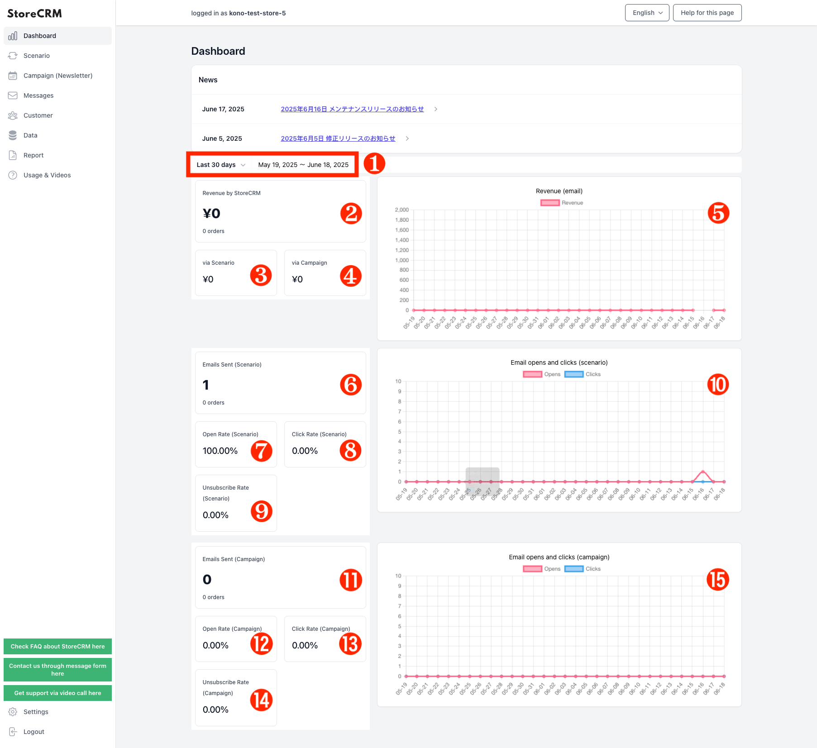Click the Messages envelope icon
This screenshot has width=817, height=748.
pyautogui.click(x=13, y=95)
